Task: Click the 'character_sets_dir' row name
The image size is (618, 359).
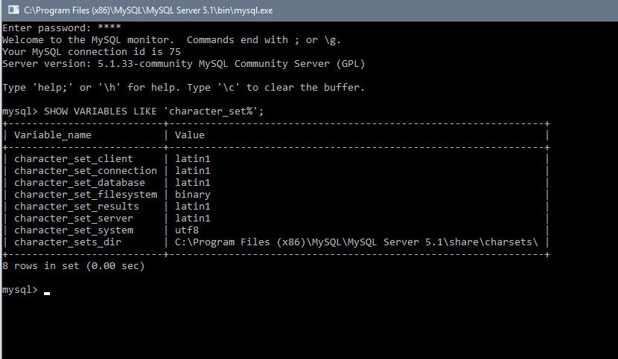Action: pyautogui.click(x=68, y=242)
